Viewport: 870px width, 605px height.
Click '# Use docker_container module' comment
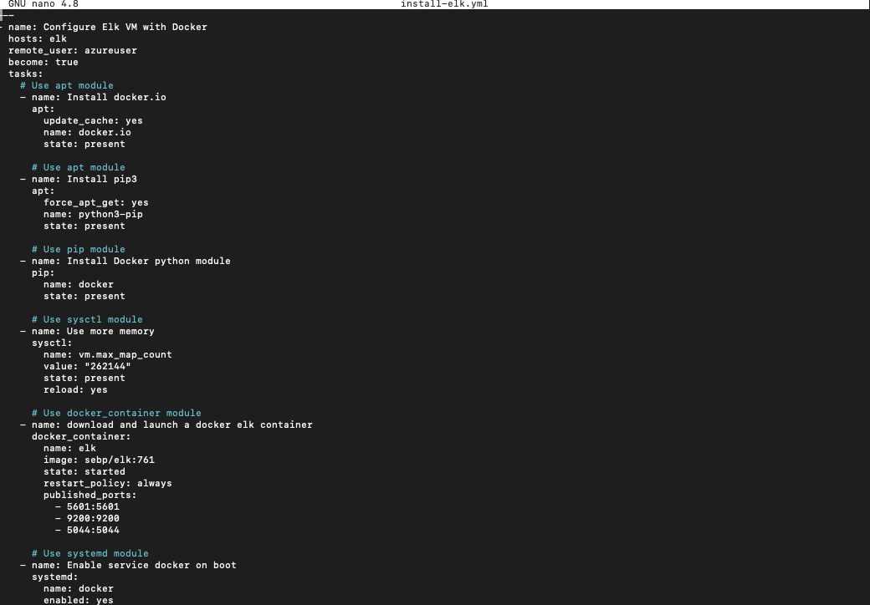click(116, 414)
